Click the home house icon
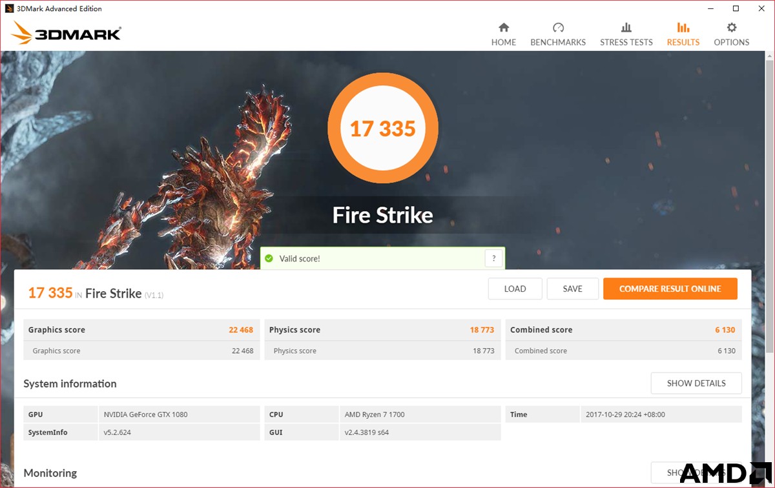Screen dimensions: 775x488 (x=504, y=27)
